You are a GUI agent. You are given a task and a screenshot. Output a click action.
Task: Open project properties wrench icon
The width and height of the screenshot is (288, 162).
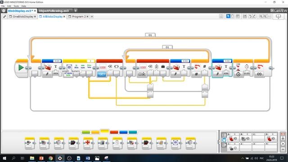pyautogui.click(x=4, y=17)
